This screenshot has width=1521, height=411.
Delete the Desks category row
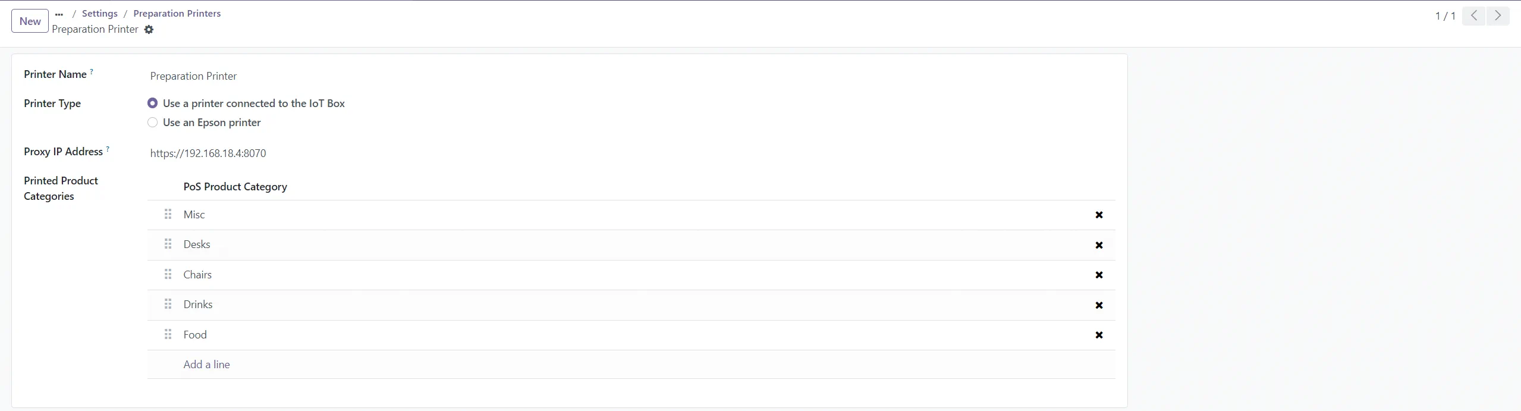click(1099, 245)
